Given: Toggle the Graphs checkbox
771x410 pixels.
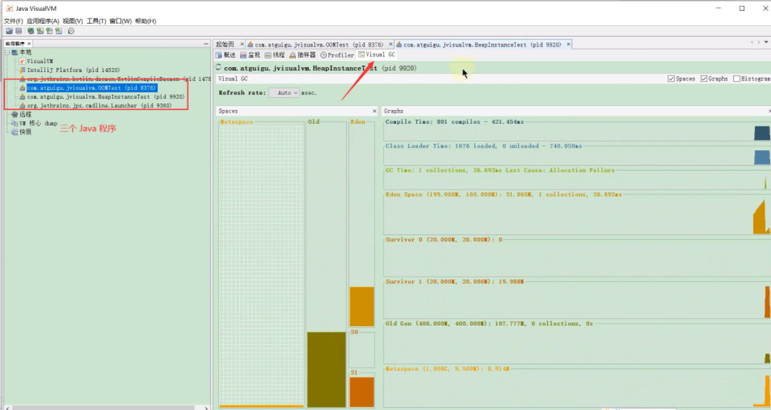Looking at the screenshot, I should point(704,79).
